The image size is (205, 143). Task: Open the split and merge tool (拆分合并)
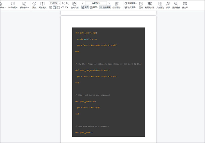pos(24,5)
